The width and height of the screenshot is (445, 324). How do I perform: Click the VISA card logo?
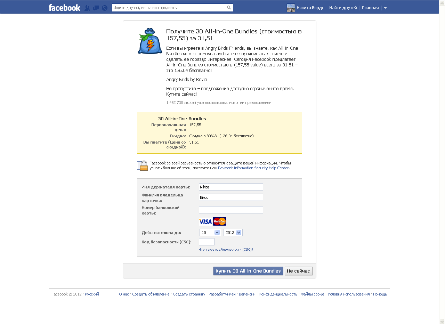(205, 221)
